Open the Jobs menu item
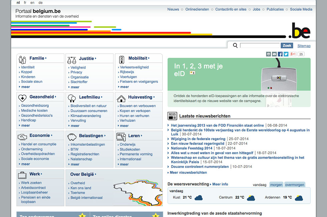This screenshot has width=327, height=217. [257, 9]
